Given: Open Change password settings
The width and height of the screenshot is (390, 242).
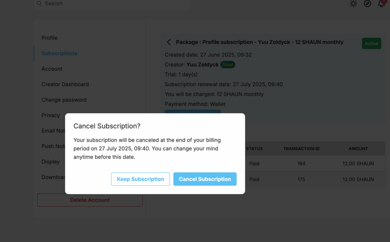Looking at the screenshot, I should click(x=64, y=99).
